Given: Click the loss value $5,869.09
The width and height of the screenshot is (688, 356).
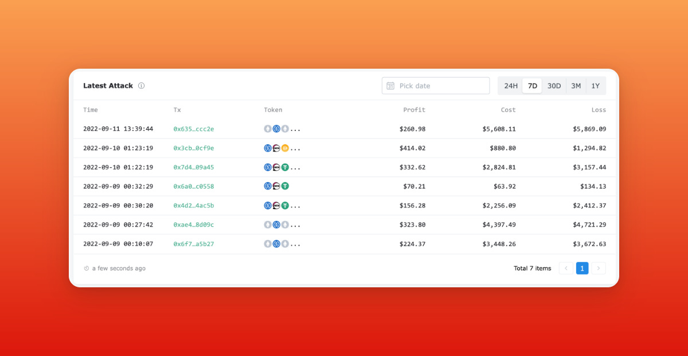Looking at the screenshot, I should pyautogui.click(x=589, y=129).
